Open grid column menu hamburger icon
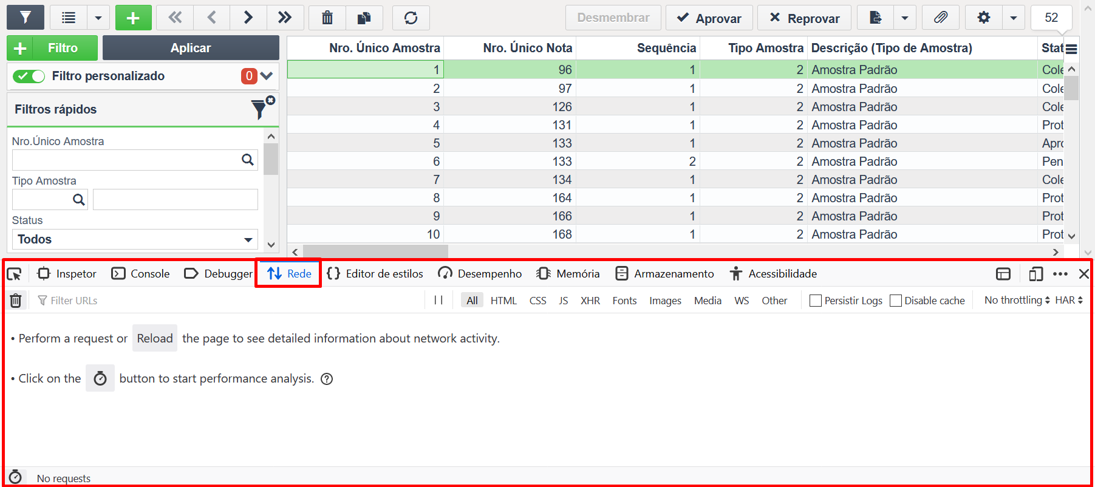Screen dimensions: 1095x487 pos(1071,49)
